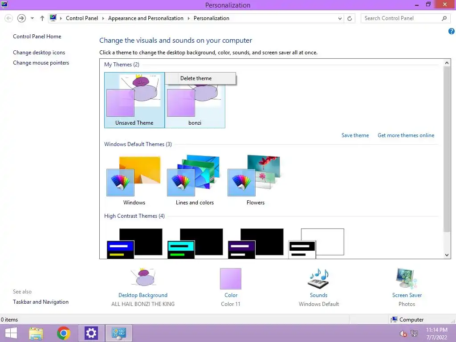Expand chevron after Appearance and Personalization
This screenshot has width=456, height=342.
pyautogui.click(x=188, y=18)
